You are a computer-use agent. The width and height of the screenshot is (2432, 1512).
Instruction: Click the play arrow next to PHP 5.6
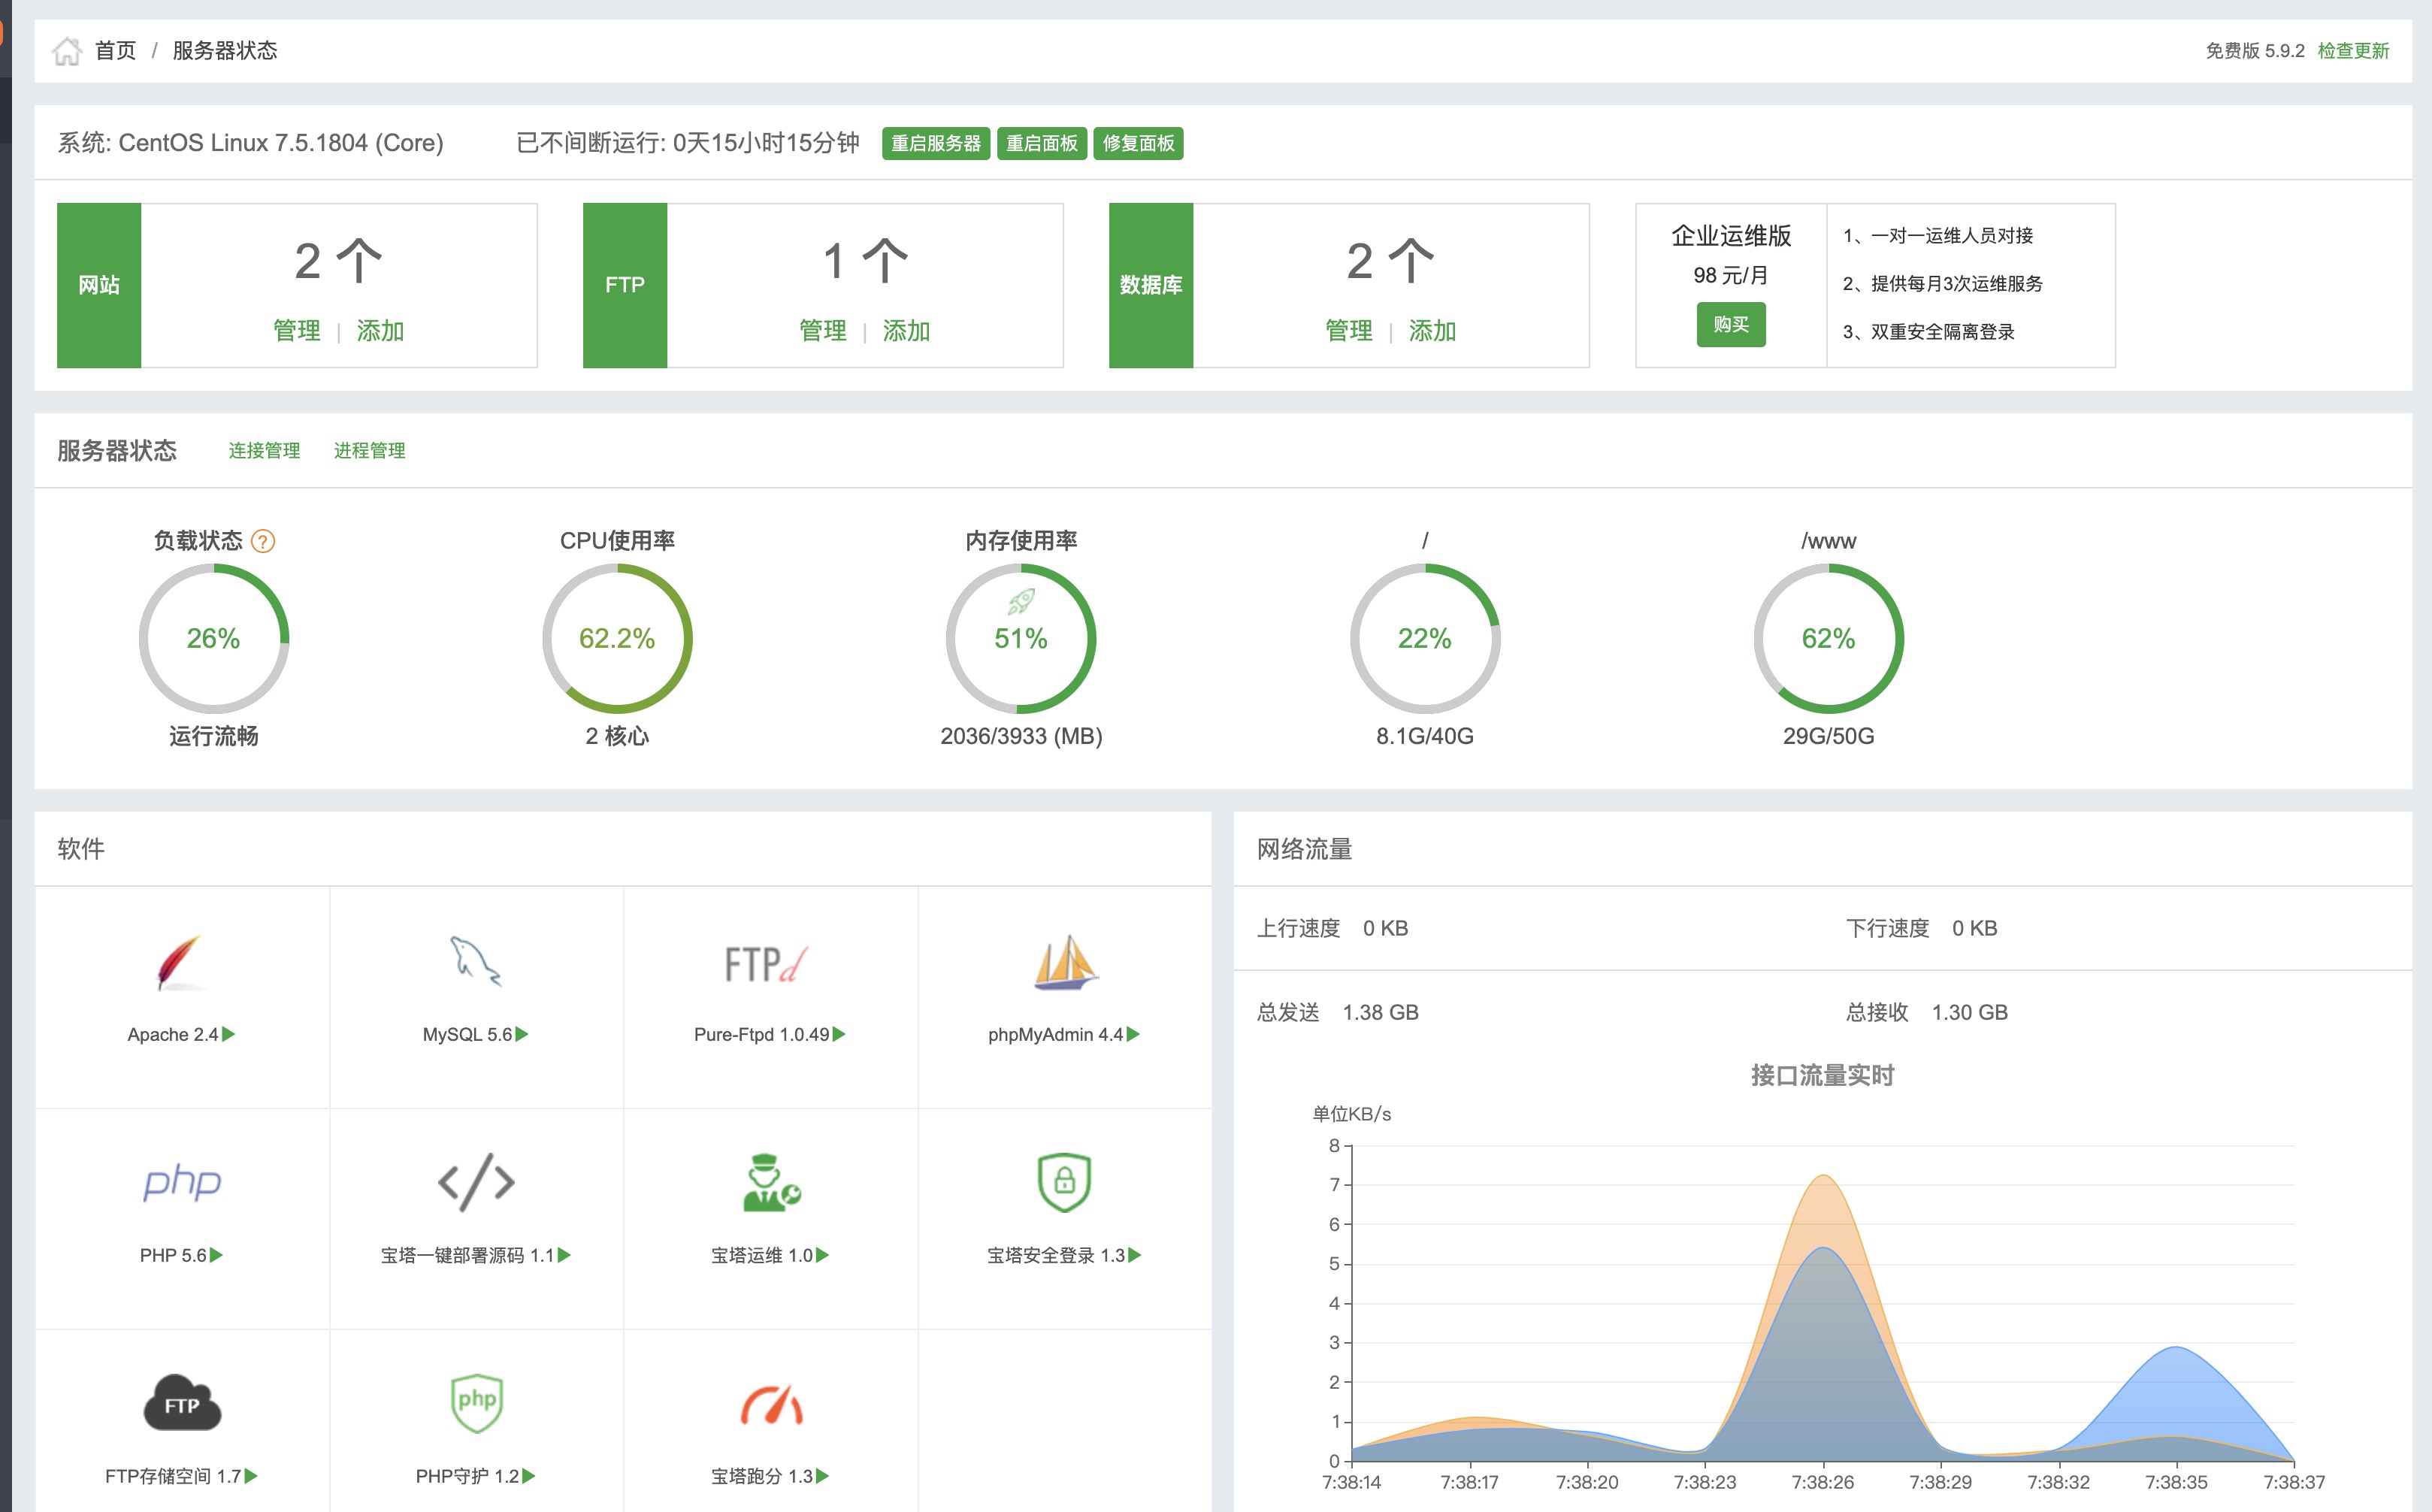217,1255
